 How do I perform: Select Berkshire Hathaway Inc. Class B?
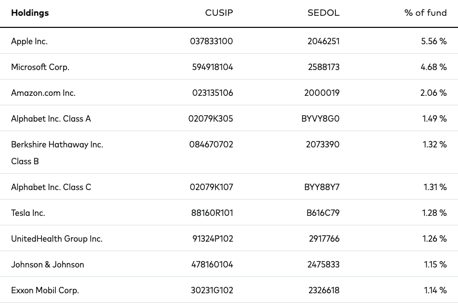point(57,153)
